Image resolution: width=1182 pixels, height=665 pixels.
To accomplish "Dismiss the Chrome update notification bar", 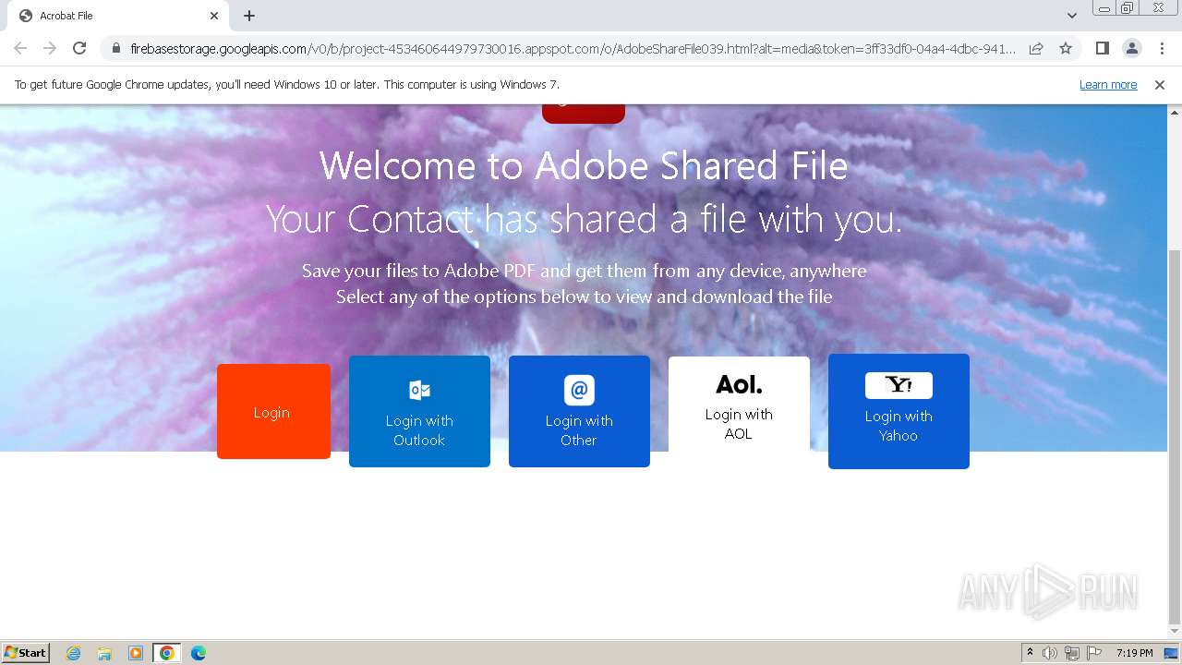I will pyautogui.click(x=1160, y=85).
